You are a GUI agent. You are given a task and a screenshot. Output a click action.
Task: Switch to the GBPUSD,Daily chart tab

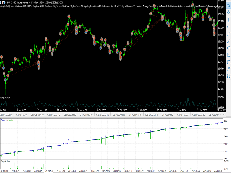pos(6,115)
